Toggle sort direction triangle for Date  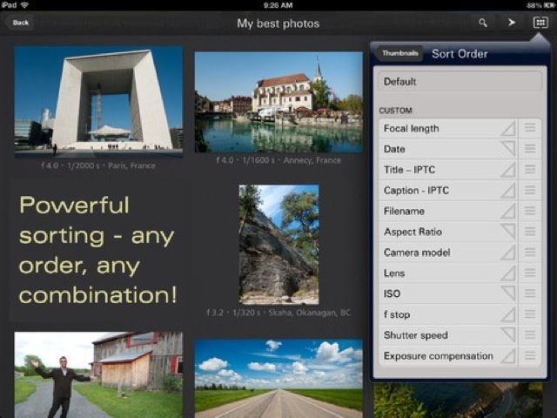[508, 149]
